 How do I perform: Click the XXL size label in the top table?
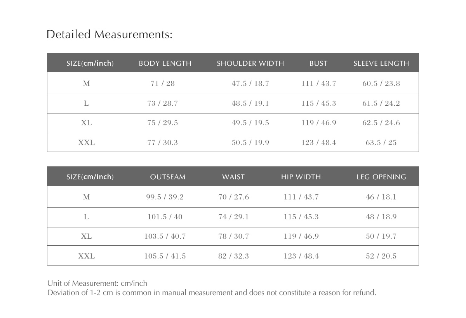pyautogui.click(x=86, y=143)
